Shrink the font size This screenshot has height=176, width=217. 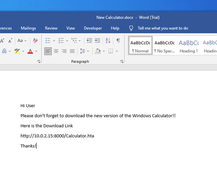pos(10,41)
